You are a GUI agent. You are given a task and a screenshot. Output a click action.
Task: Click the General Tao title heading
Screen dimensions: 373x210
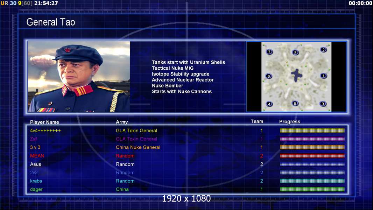click(51, 22)
